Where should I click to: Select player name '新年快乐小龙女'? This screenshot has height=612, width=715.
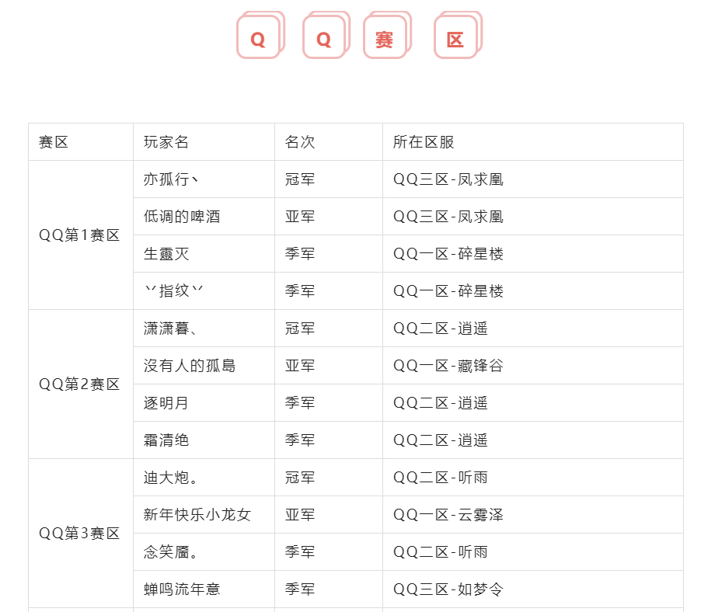(x=197, y=514)
